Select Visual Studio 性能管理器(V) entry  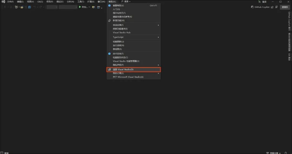coord(134,61)
